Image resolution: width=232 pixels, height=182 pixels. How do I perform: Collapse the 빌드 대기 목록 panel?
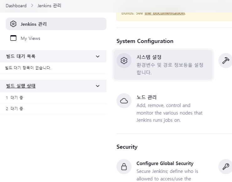(98, 56)
